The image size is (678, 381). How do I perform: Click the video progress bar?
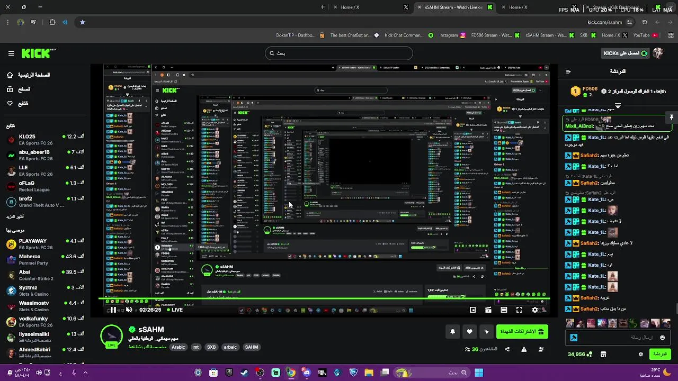click(324, 300)
